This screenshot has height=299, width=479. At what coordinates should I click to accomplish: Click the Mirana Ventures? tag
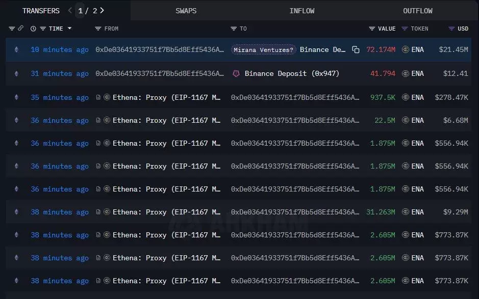pos(263,50)
